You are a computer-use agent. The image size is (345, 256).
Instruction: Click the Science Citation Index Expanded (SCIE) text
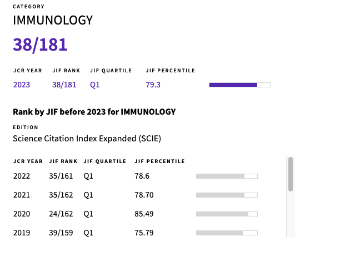tap(87, 139)
